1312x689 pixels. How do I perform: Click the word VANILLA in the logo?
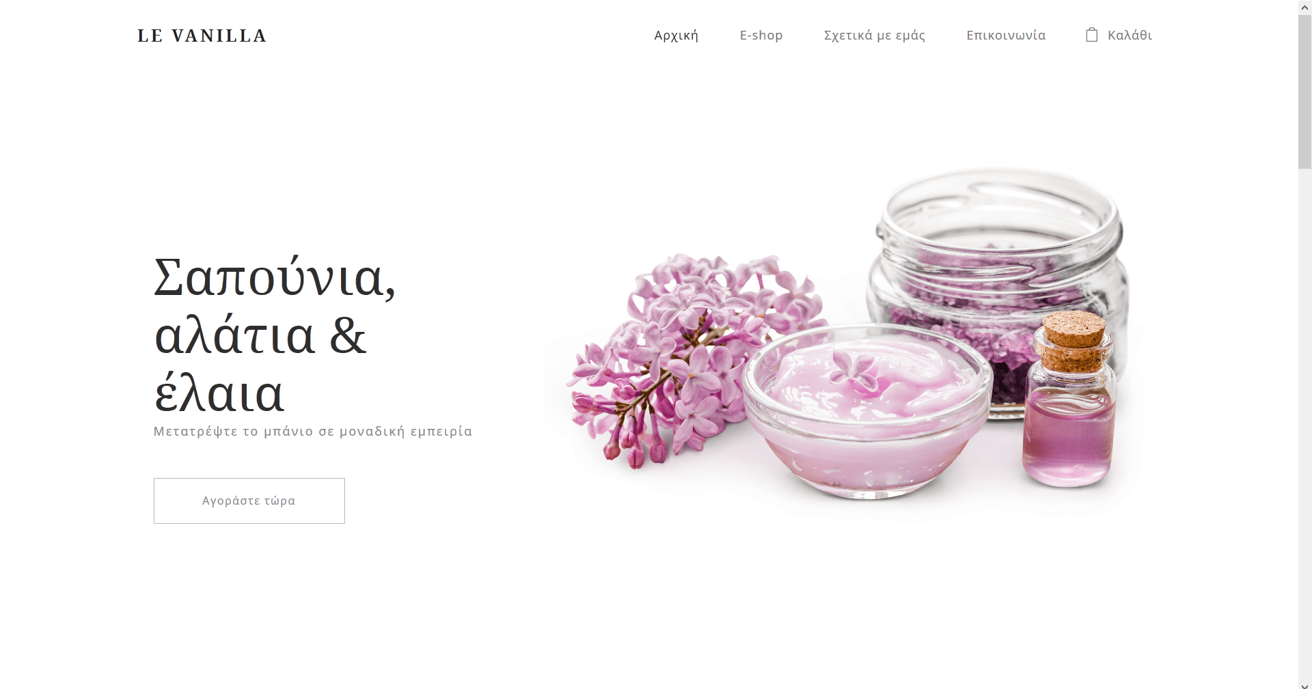(x=219, y=36)
